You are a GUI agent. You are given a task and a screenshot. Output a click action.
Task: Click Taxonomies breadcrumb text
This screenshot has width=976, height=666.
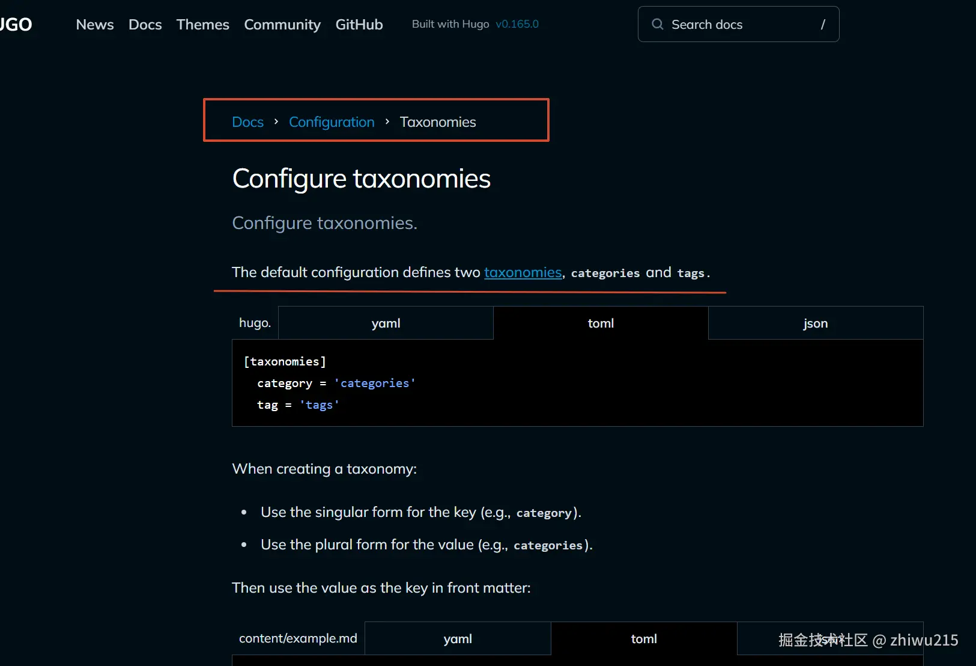coord(438,122)
